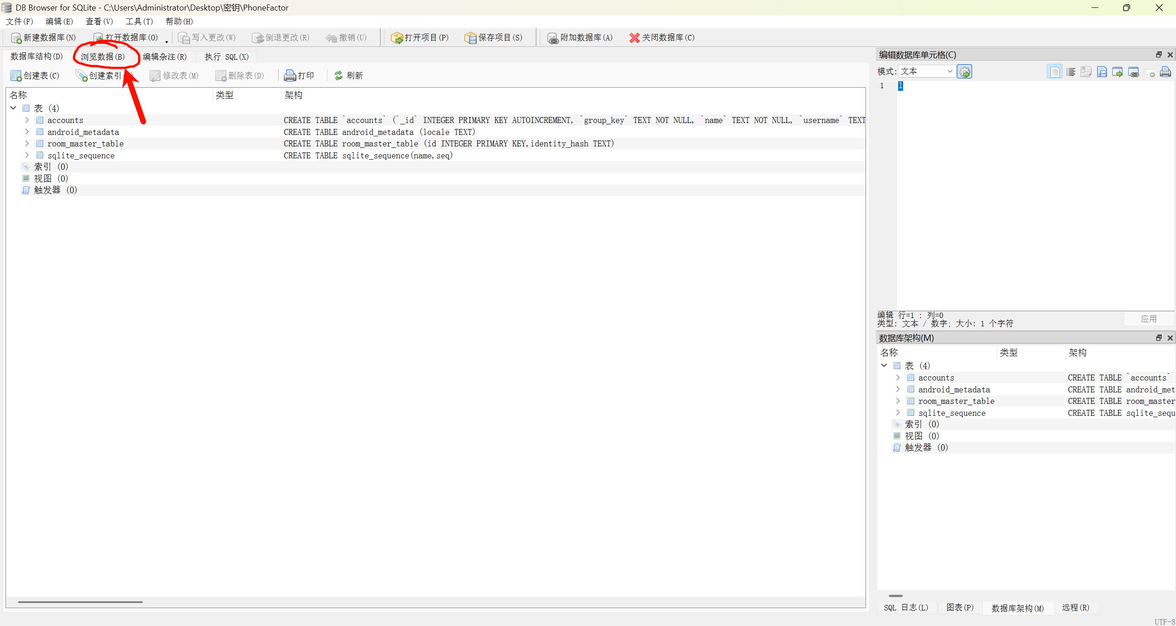
Task: Click the 刷新 refresh icon
Action: tap(339, 76)
